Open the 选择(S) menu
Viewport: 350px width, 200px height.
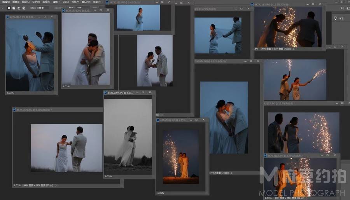pyautogui.click(x=46, y=2)
